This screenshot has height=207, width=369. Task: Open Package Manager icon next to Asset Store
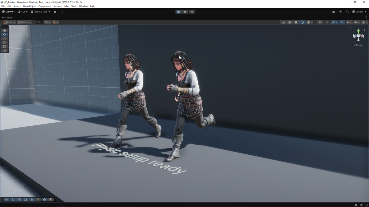(55, 12)
